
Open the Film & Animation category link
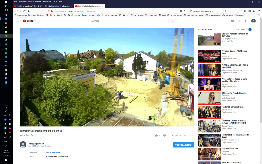53,152
